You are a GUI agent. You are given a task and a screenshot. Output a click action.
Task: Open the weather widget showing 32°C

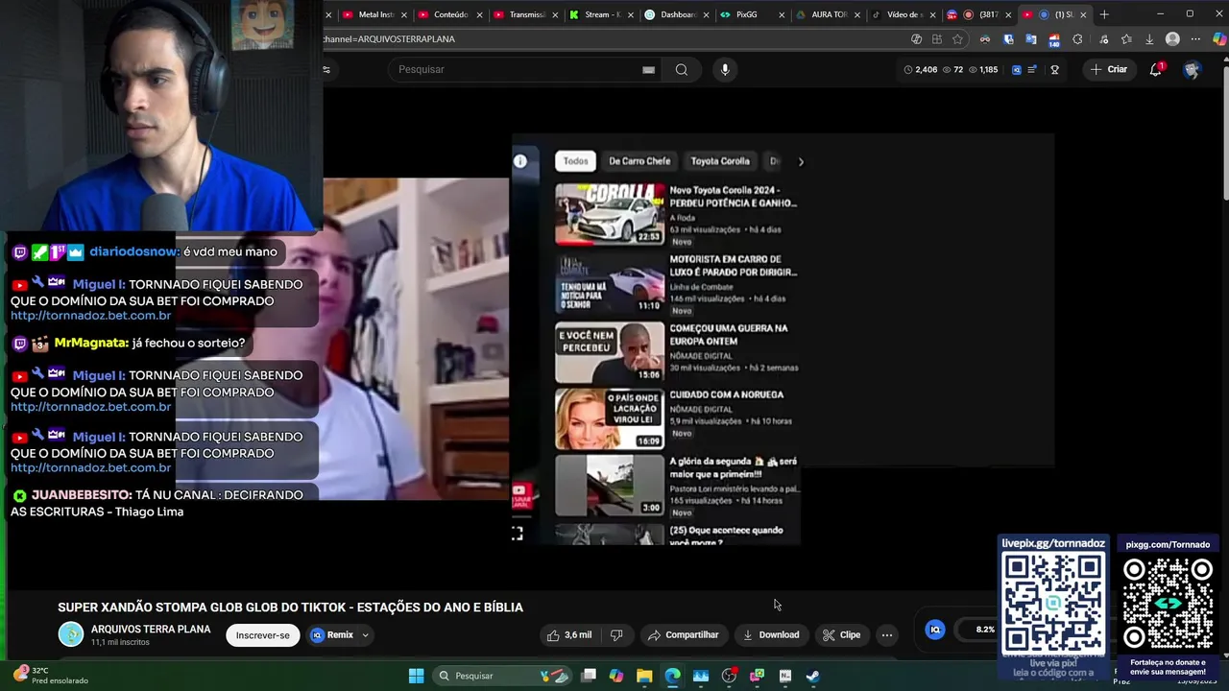point(53,676)
